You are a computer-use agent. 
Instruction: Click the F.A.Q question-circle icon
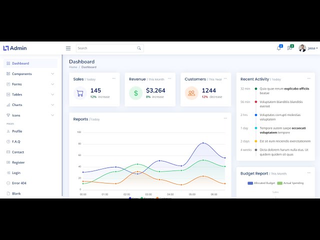click(x=8, y=141)
